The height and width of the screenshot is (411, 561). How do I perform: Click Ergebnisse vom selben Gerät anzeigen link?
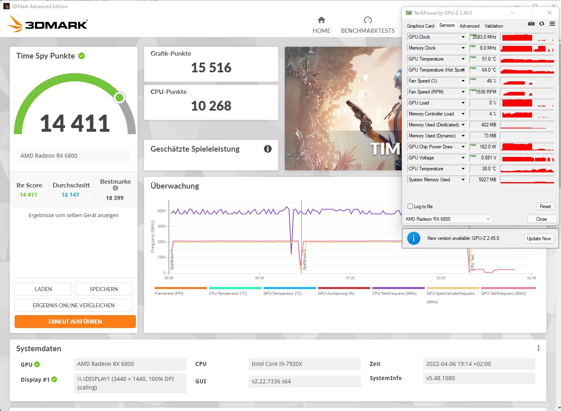pos(74,215)
